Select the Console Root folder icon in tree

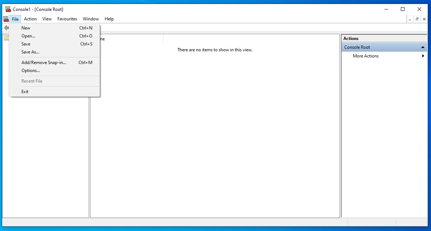coord(6,38)
